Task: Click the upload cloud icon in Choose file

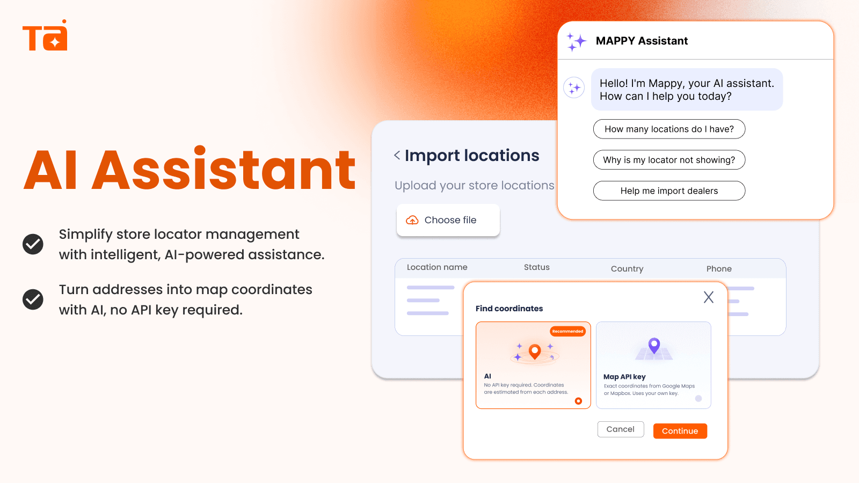Action: pyautogui.click(x=412, y=220)
